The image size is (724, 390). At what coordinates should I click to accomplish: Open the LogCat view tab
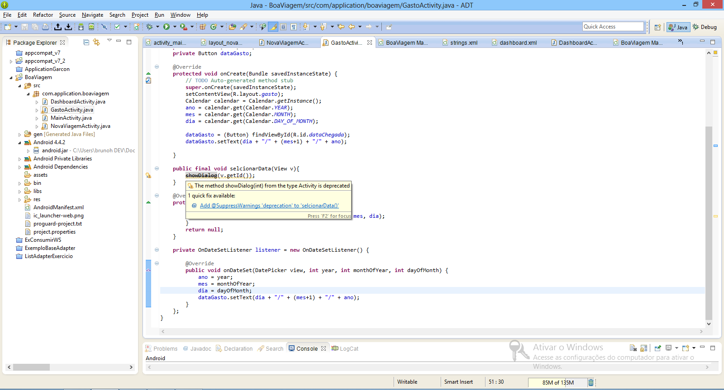pyautogui.click(x=345, y=348)
